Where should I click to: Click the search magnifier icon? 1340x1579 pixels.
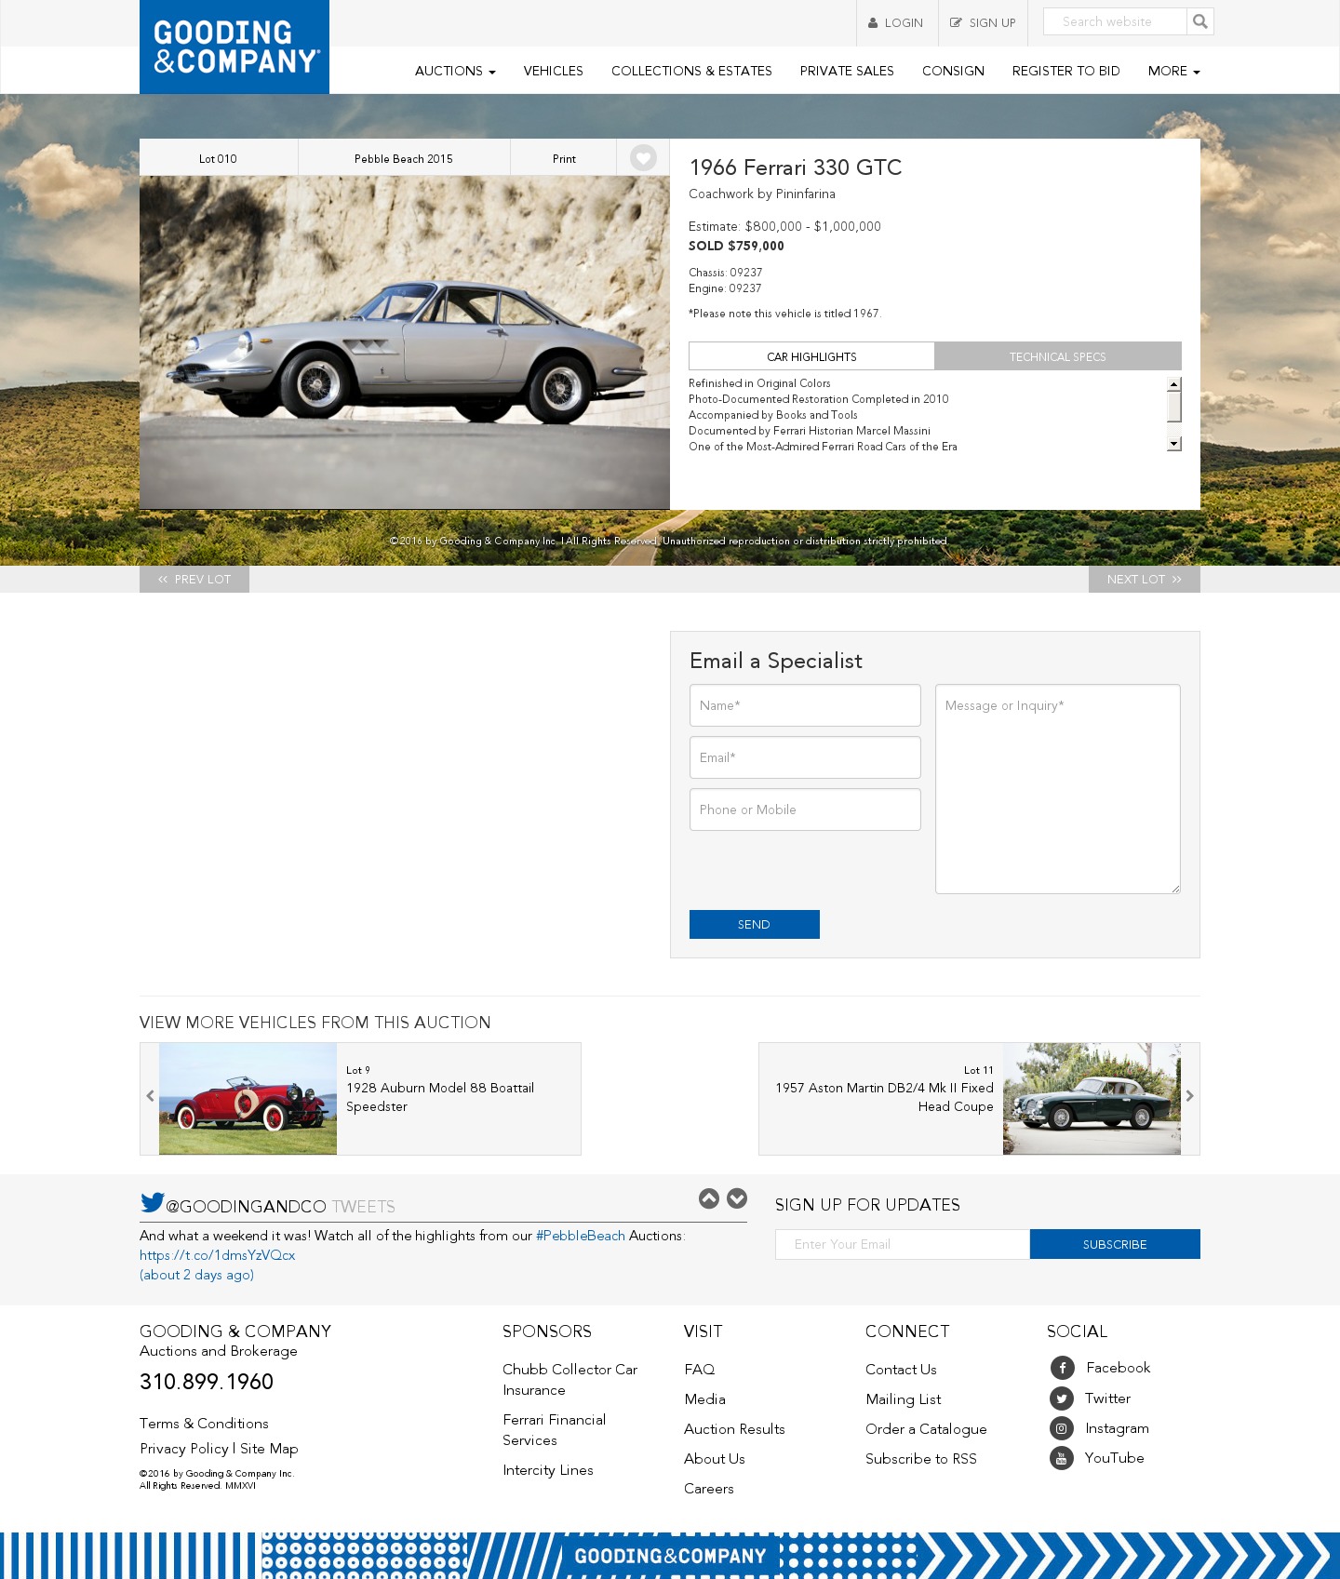(x=1200, y=21)
